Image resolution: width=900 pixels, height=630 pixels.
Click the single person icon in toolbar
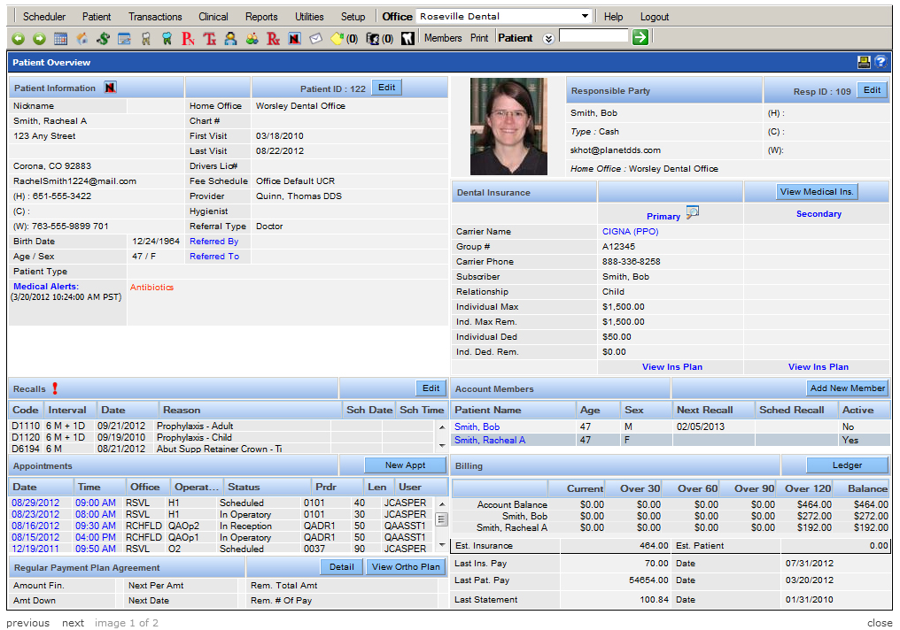(x=230, y=38)
